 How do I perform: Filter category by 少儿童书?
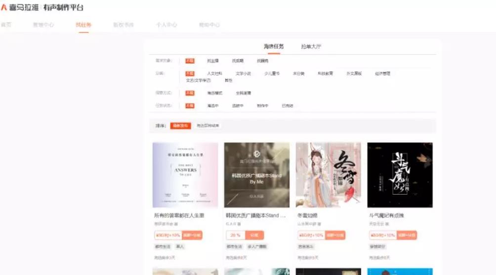pyautogui.click(x=272, y=73)
